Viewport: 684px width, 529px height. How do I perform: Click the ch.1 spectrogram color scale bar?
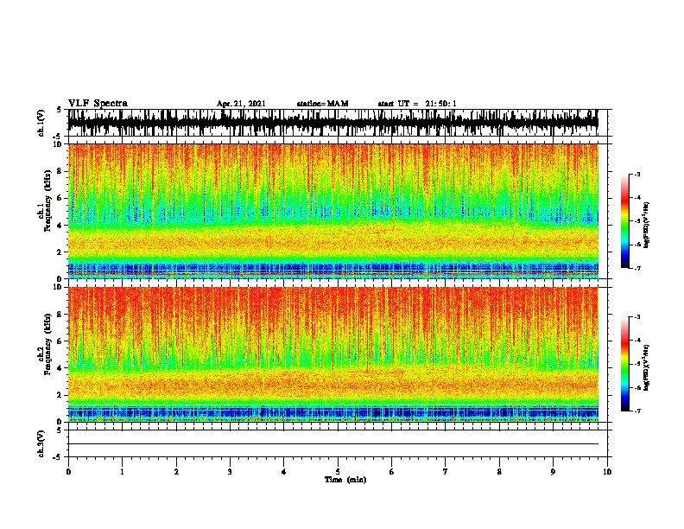click(624, 221)
